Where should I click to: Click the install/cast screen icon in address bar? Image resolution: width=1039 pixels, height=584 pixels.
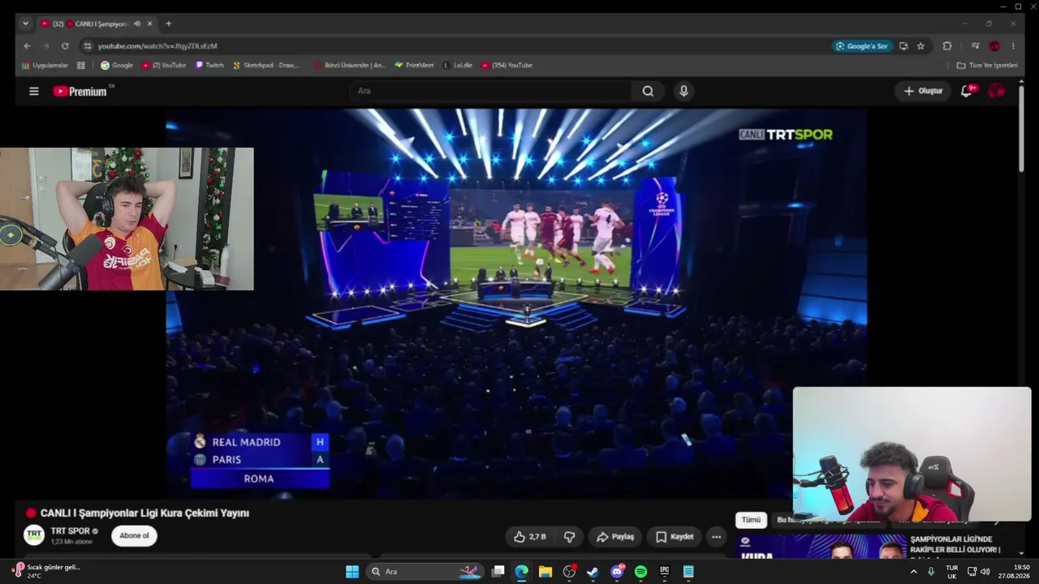903,46
